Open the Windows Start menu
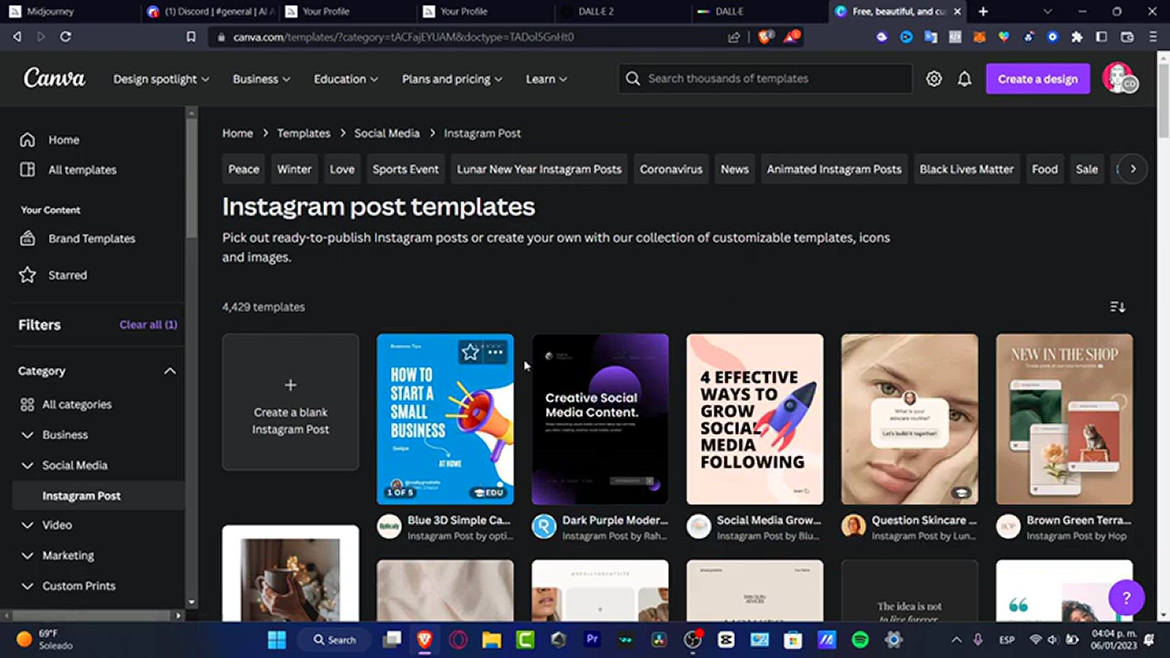The height and width of the screenshot is (658, 1170). tap(277, 640)
